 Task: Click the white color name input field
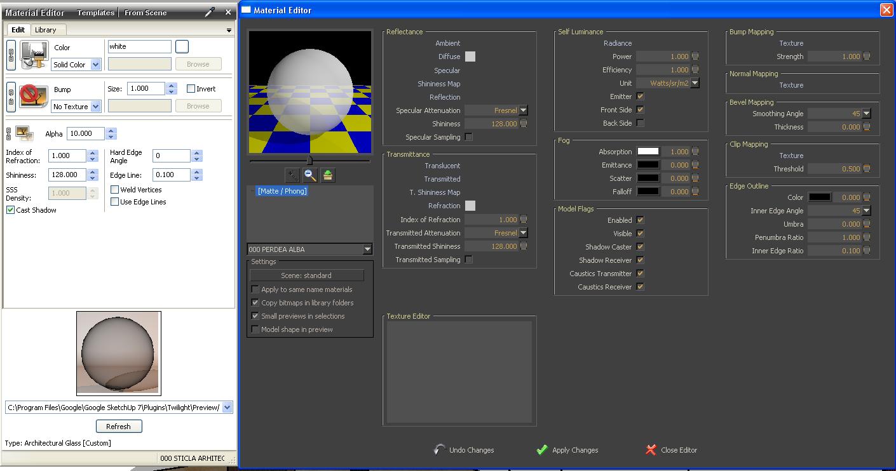click(140, 46)
